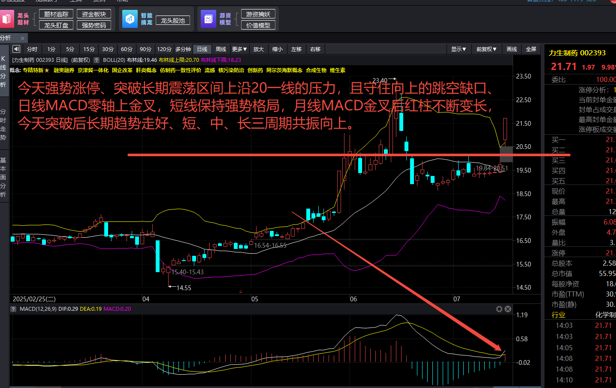Image resolution: width=616 pixels, height=388 pixels.
Task: Click the DEA:0.19 indicator value
Action: (91, 309)
